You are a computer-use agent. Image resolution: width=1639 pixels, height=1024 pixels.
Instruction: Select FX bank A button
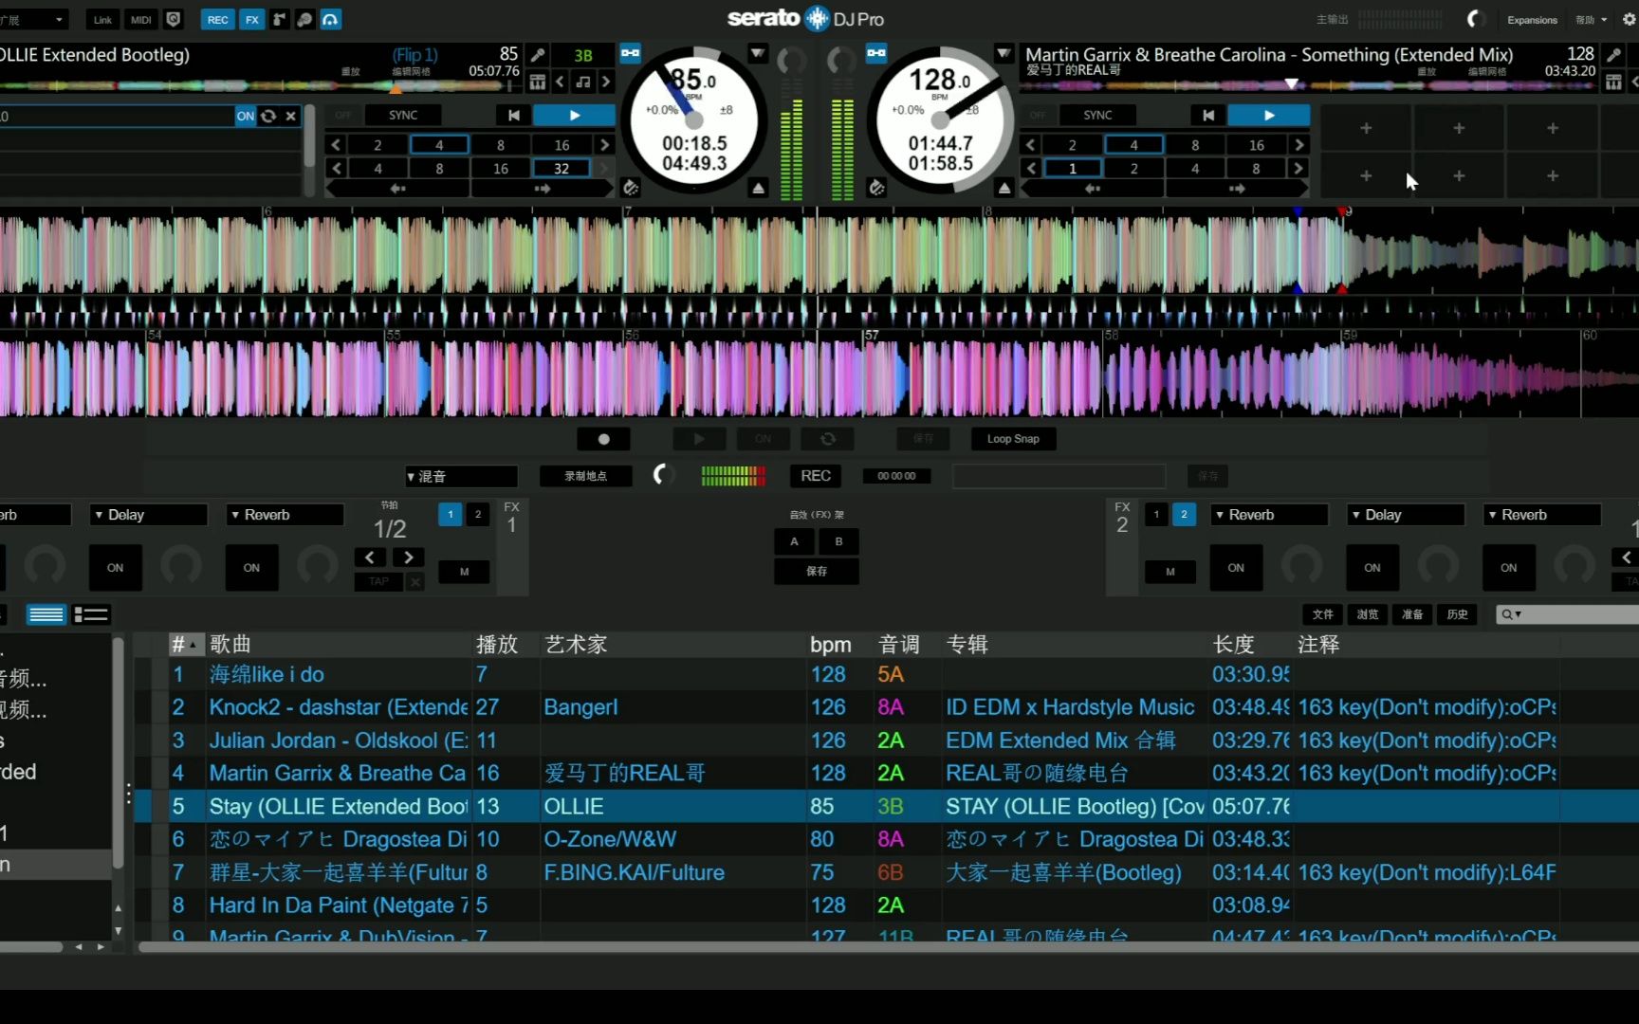(795, 541)
